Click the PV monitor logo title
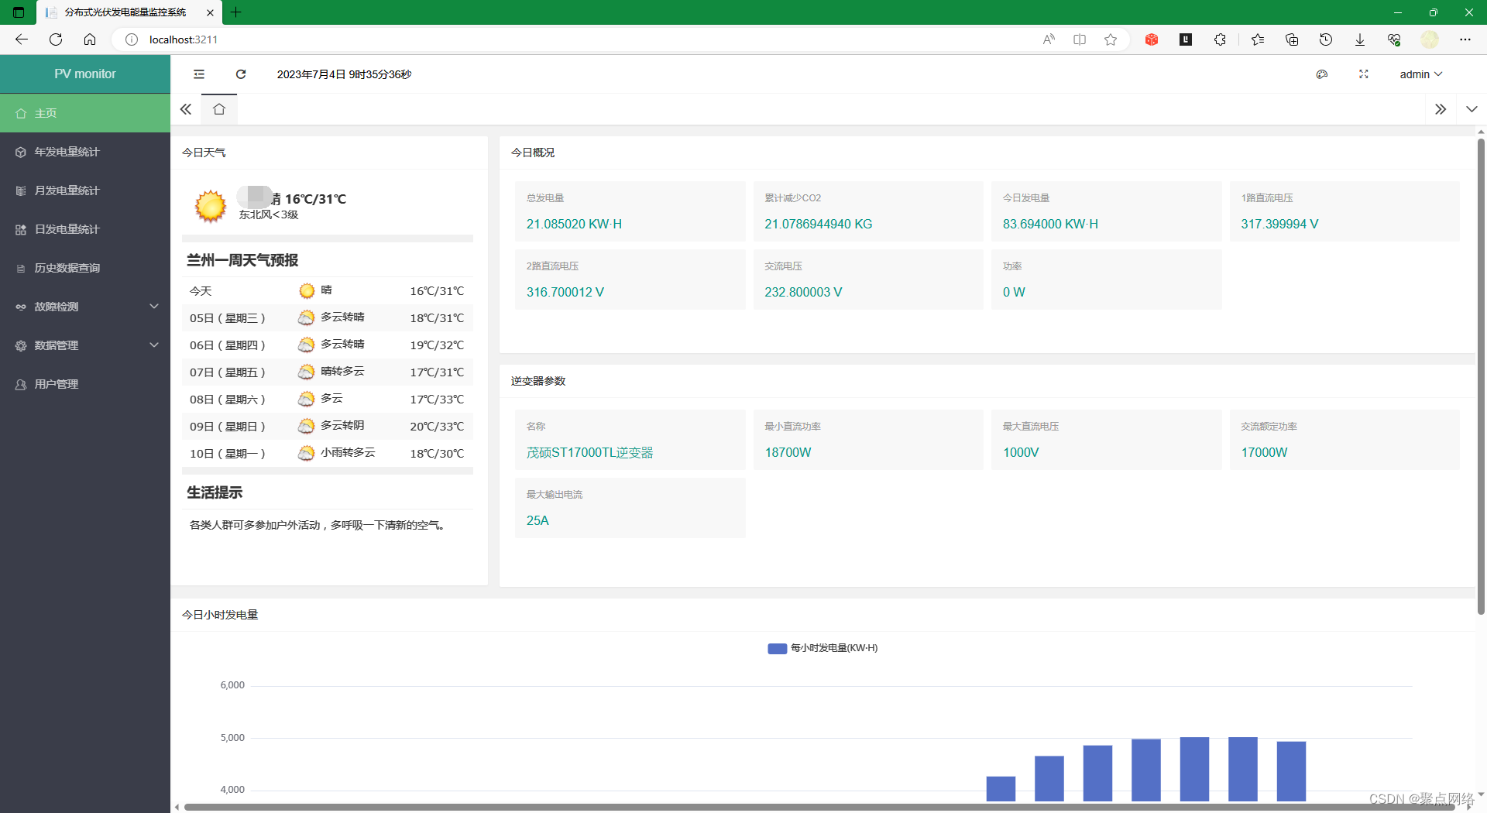 tap(85, 74)
